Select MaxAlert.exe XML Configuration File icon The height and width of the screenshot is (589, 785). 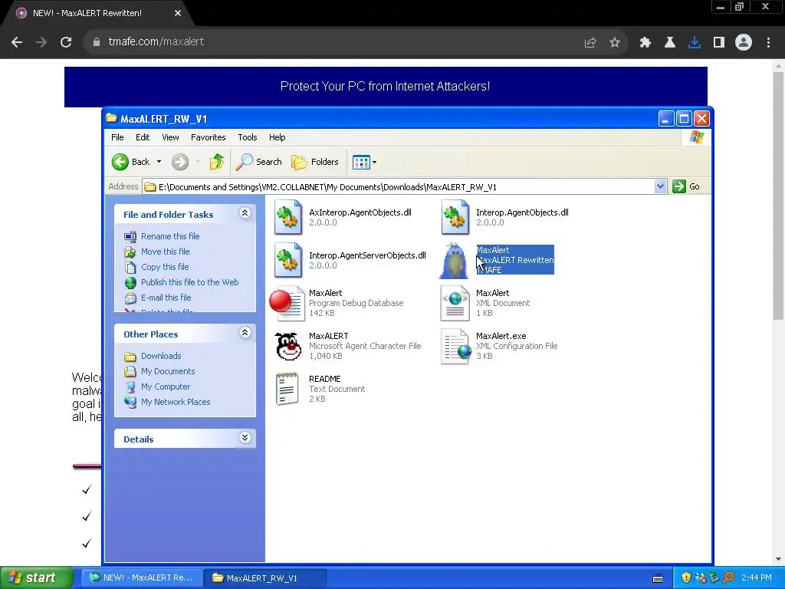click(x=455, y=346)
